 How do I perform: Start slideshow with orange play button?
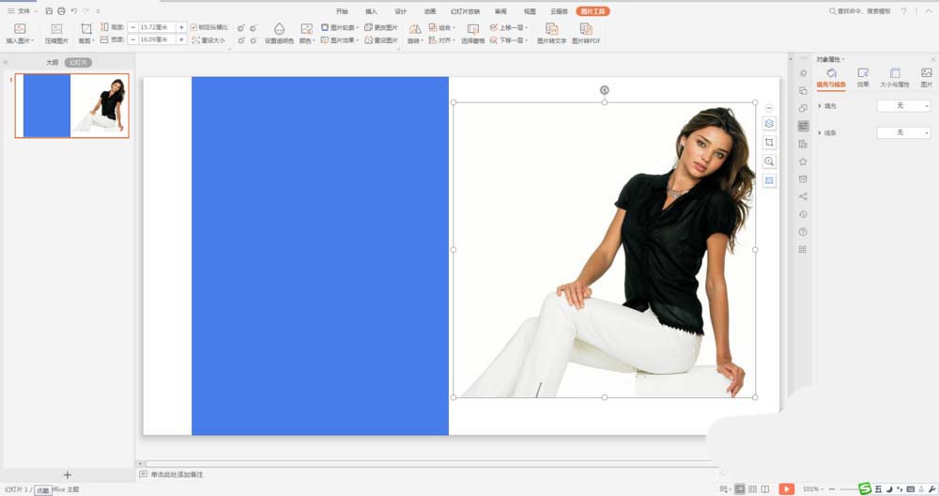(786, 489)
